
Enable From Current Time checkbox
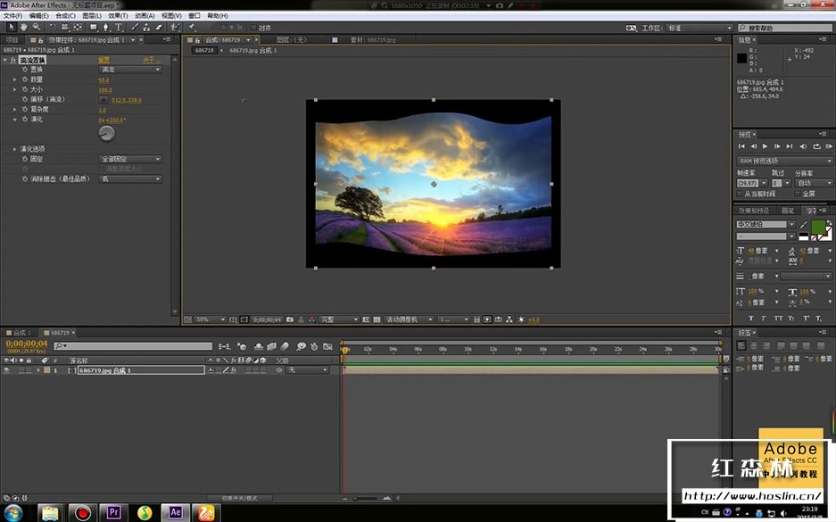740,195
